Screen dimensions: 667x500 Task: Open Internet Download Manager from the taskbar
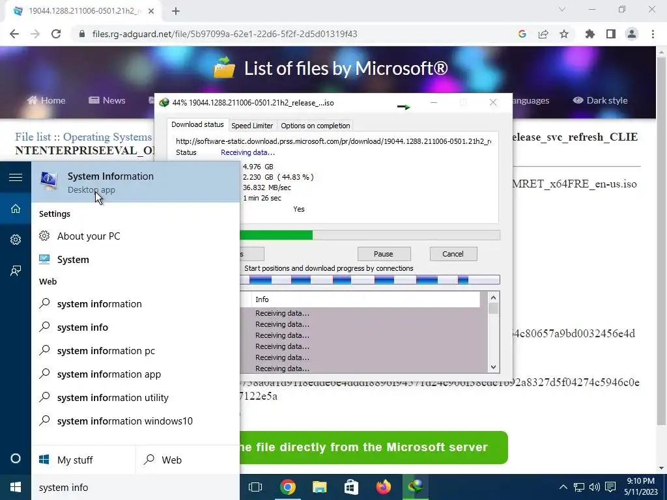(x=415, y=487)
